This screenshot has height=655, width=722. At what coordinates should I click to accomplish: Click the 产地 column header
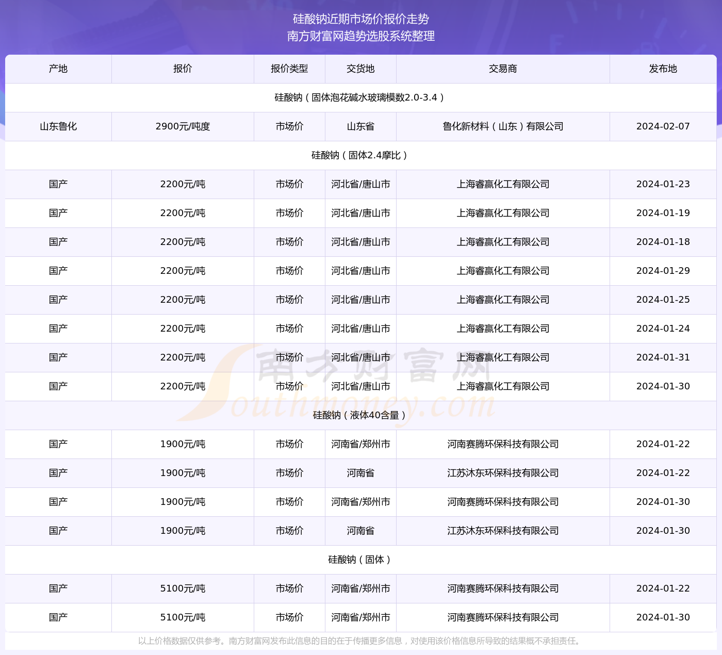point(58,69)
